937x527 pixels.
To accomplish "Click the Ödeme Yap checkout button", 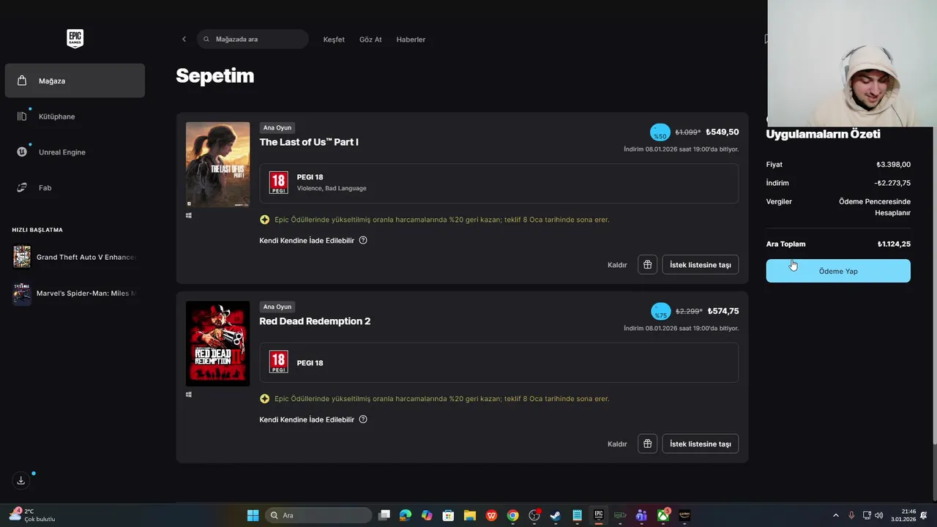I will coord(838,271).
